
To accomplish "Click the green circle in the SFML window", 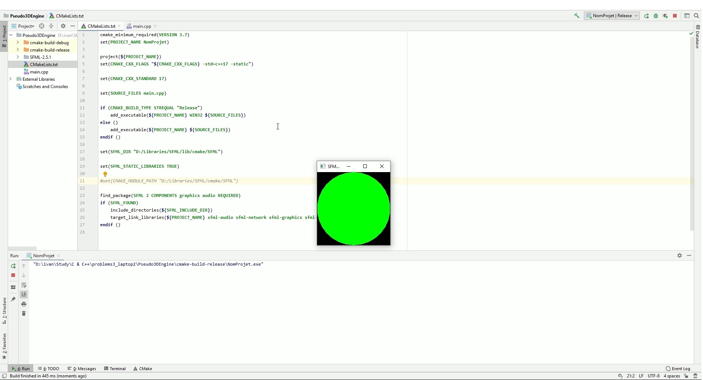I will point(354,209).
